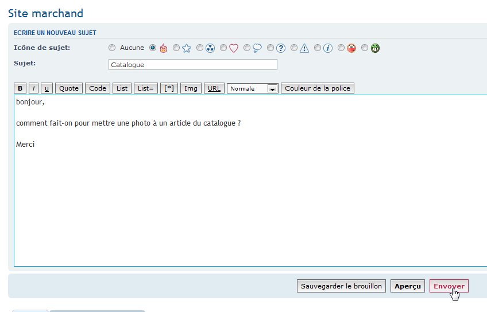Click the information 'i' topic icon

(x=328, y=48)
